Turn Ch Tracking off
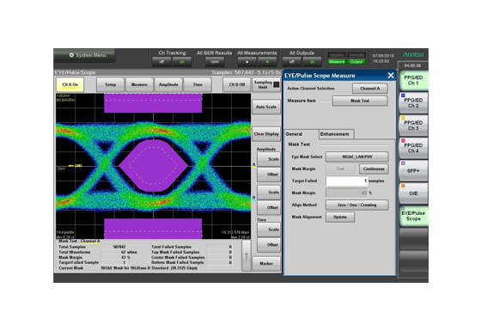The image size is (481, 331). (x=161, y=62)
